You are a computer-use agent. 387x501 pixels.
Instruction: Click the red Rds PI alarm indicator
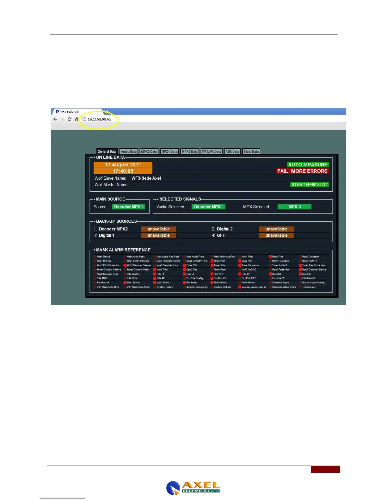(155, 274)
